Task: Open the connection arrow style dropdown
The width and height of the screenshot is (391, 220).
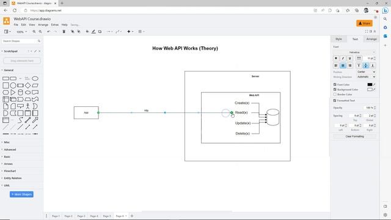Action: [x=109, y=32]
